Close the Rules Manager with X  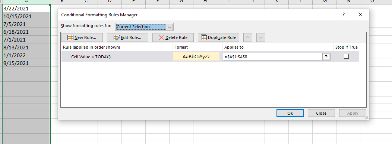coord(360,15)
